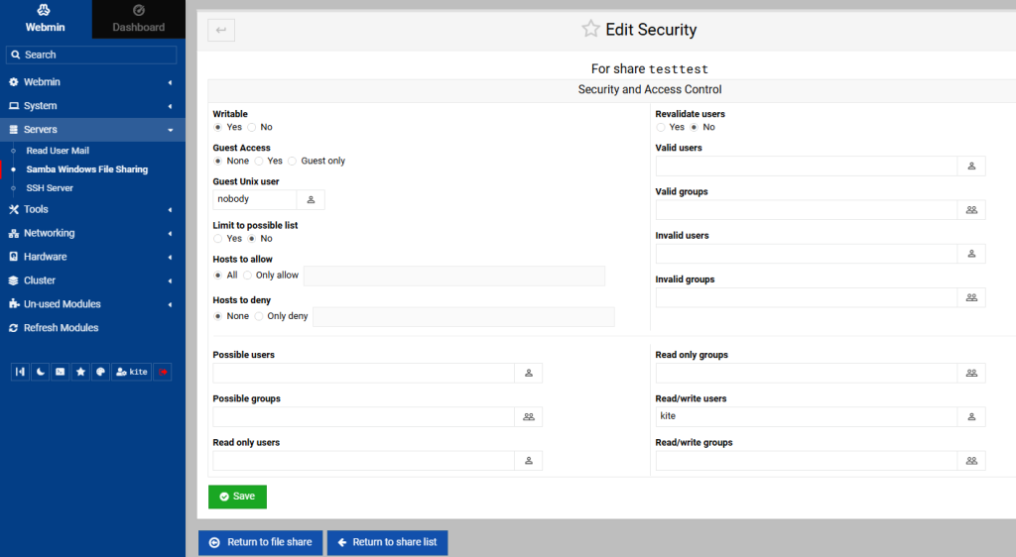Collapse the Servers sidebar section
Image resolution: width=1016 pixels, height=557 pixels.
pyautogui.click(x=92, y=130)
